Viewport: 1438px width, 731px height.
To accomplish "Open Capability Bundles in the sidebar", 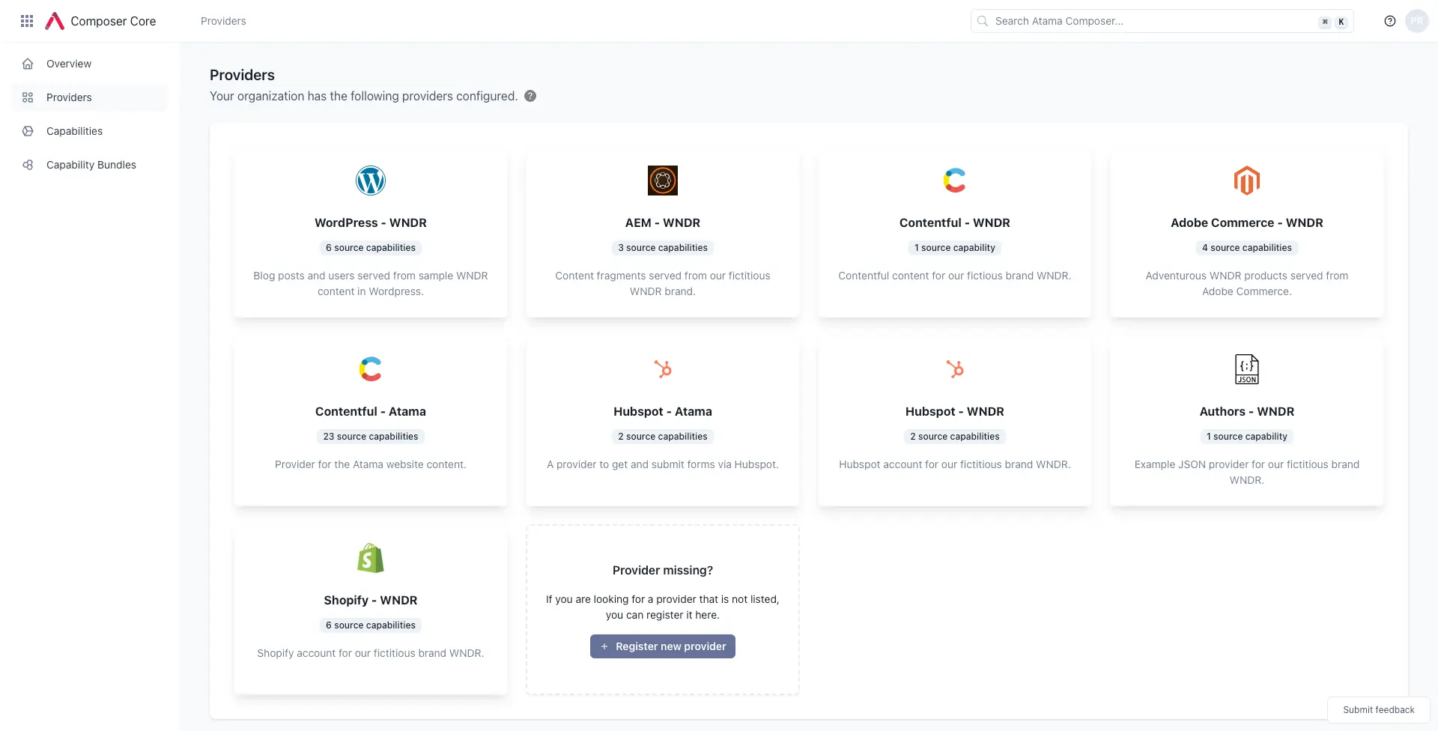I will pyautogui.click(x=91, y=165).
